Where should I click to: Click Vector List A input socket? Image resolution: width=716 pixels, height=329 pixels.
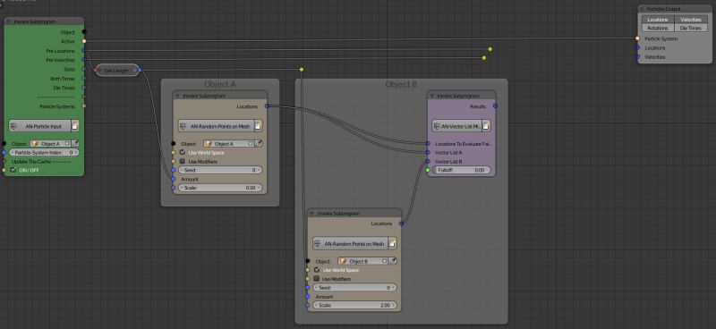(x=428, y=152)
